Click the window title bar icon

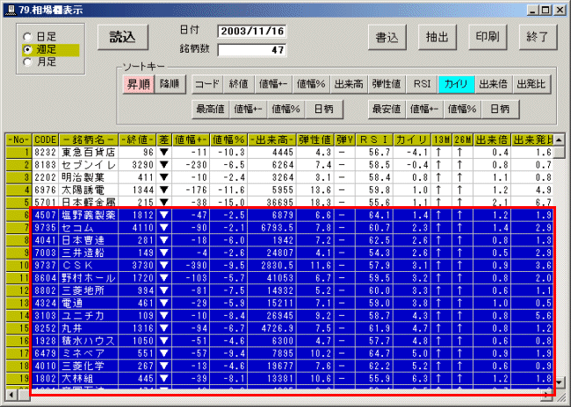[x=11, y=10]
